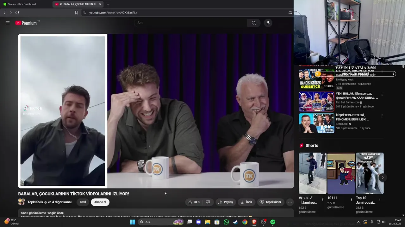Click the TepkiKolik channel avatar

22,202
